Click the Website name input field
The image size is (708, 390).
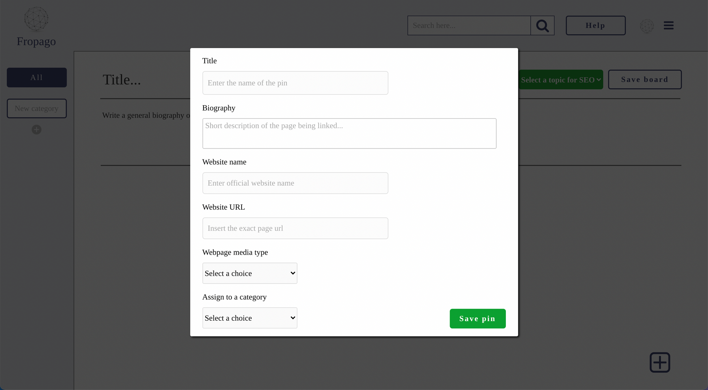pyautogui.click(x=295, y=183)
